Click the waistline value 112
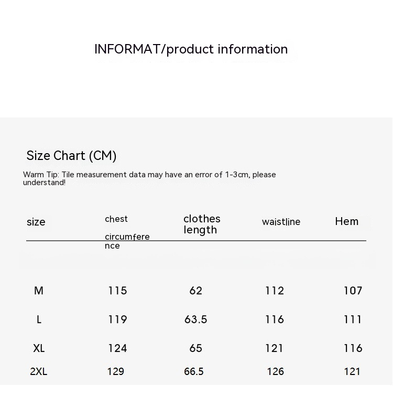 tap(275, 291)
